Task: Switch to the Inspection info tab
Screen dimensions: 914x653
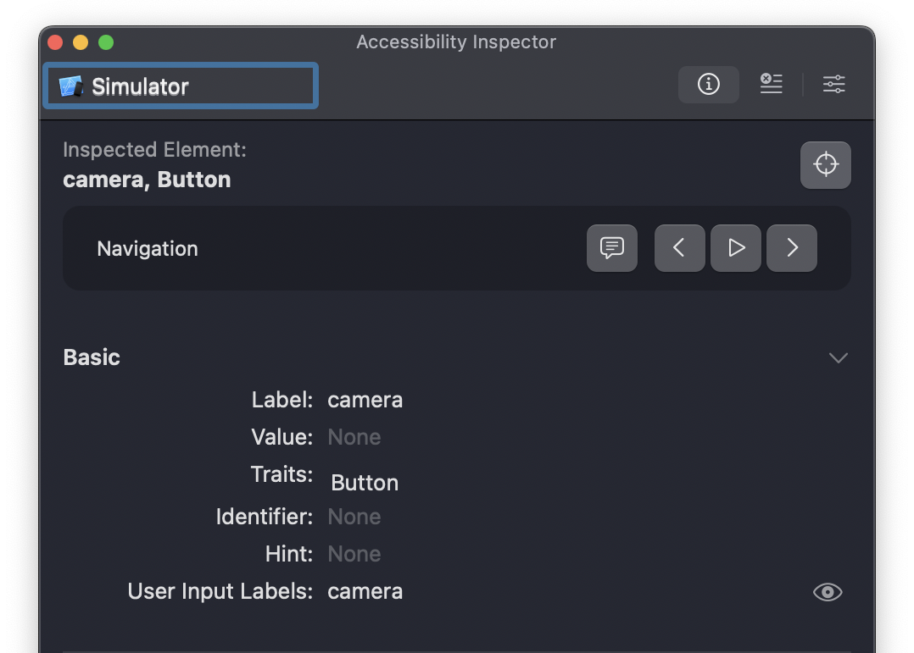Action: pyautogui.click(x=708, y=85)
